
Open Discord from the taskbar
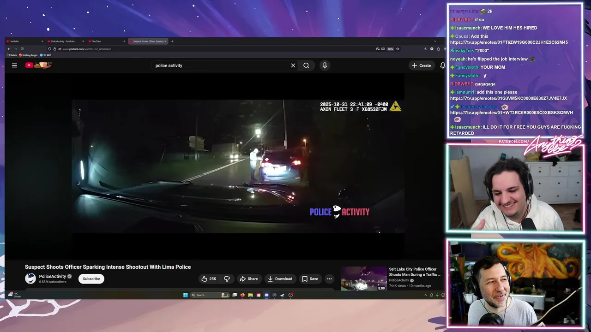click(x=266, y=295)
